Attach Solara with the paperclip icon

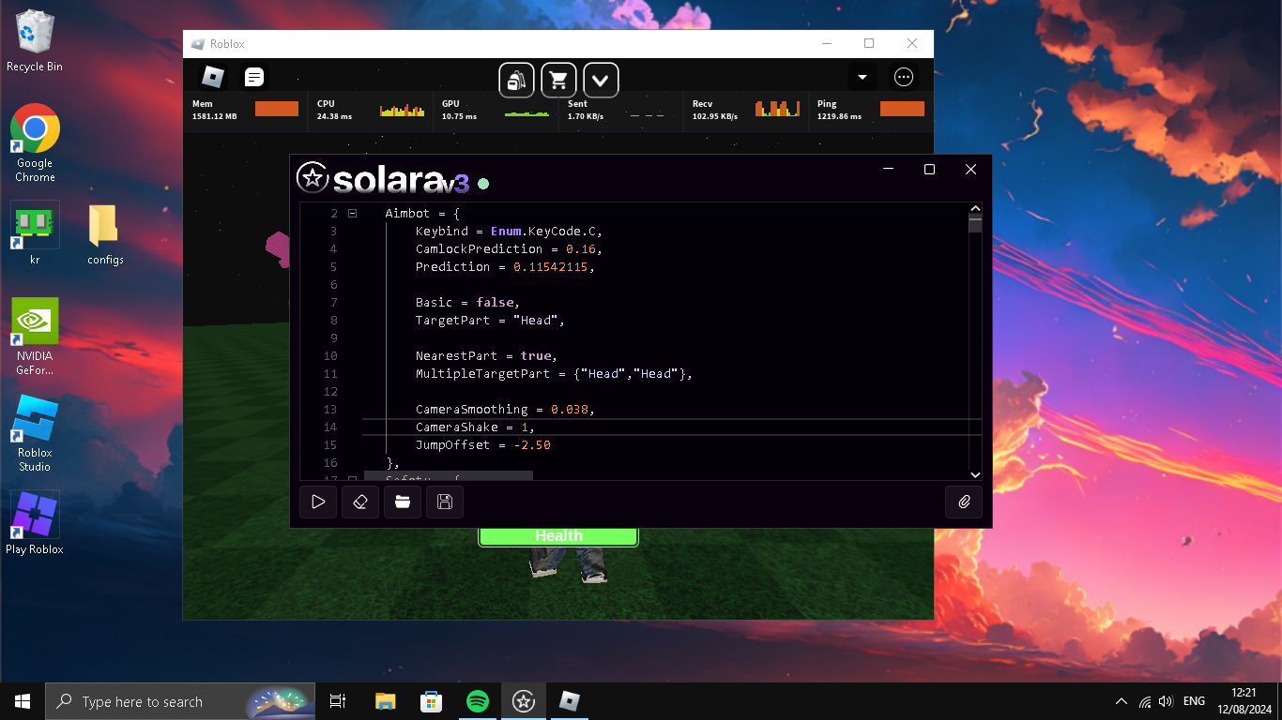point(964,502)
